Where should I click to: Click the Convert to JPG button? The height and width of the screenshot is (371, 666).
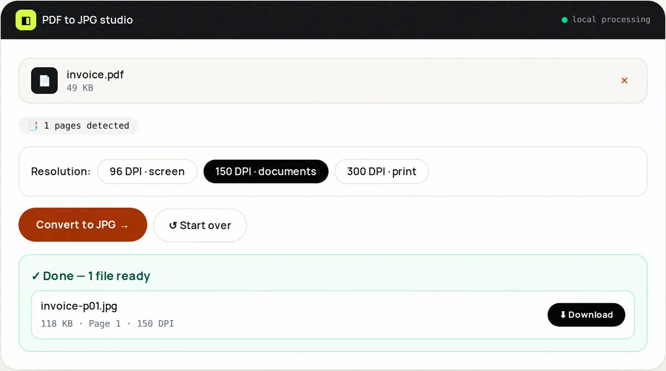coord(83,225)
